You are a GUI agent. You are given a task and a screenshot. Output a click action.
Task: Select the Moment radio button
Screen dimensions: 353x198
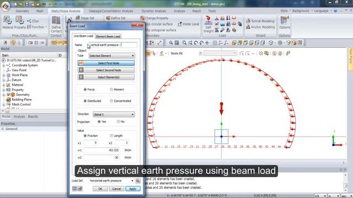111,89
